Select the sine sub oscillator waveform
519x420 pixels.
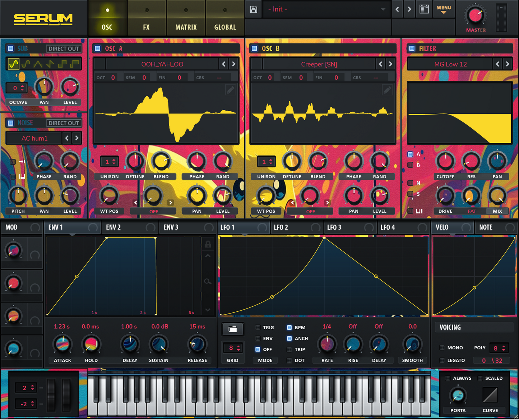[x=13, y=64]
